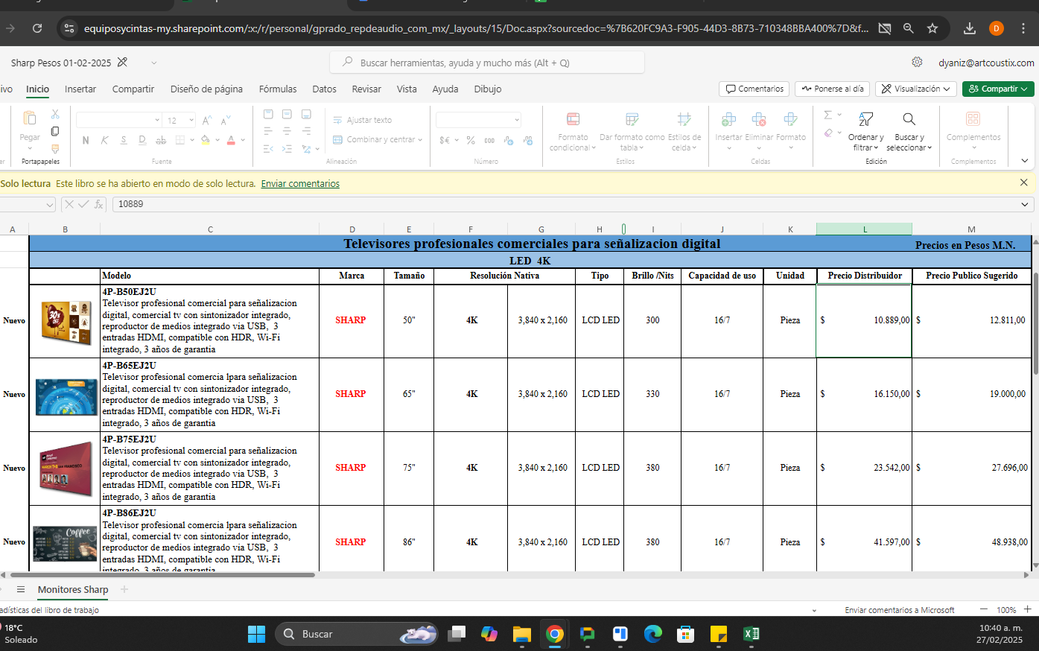Screen dimensions: 1039x651
Task: Click the Borrar eraser icon
Action: (828, 133)
